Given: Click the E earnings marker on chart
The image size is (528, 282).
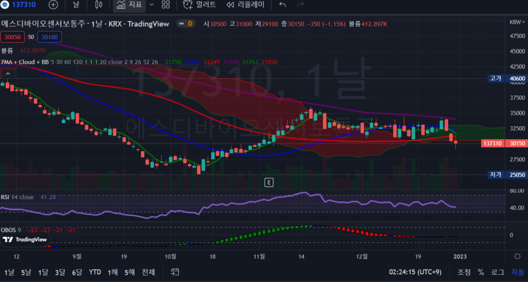Looking at the screenshot, I should [268, 182].
